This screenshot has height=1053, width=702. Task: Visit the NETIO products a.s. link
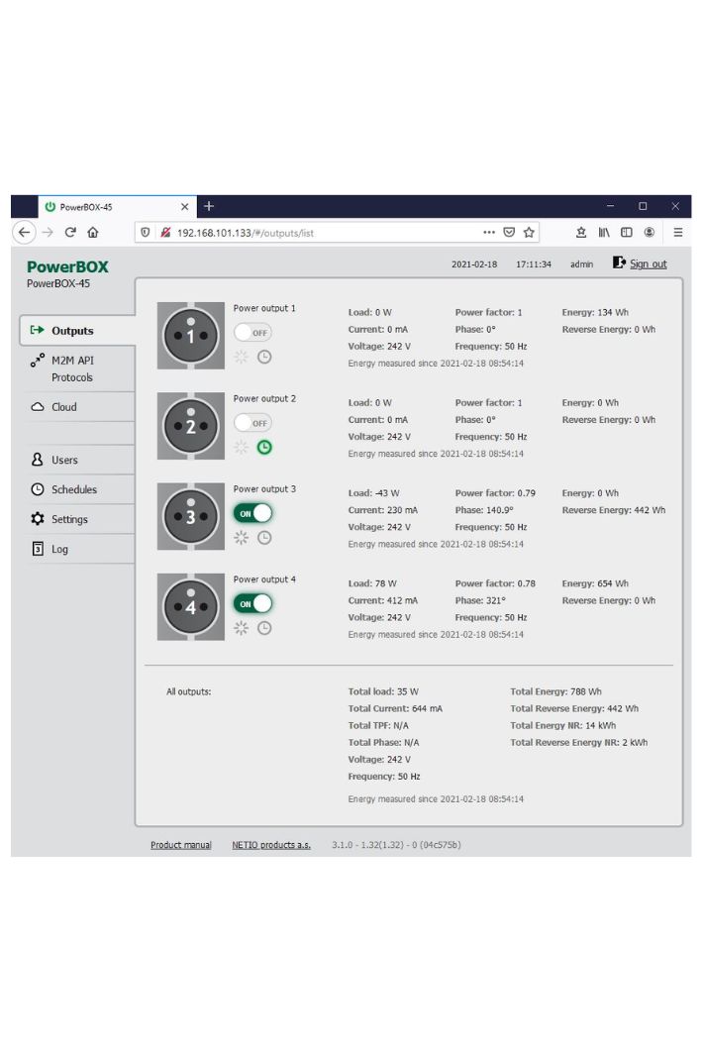271,845
